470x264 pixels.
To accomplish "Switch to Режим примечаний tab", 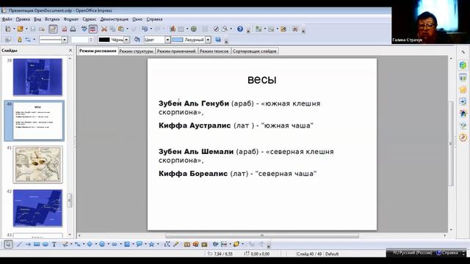I will (x=176, y=51).
